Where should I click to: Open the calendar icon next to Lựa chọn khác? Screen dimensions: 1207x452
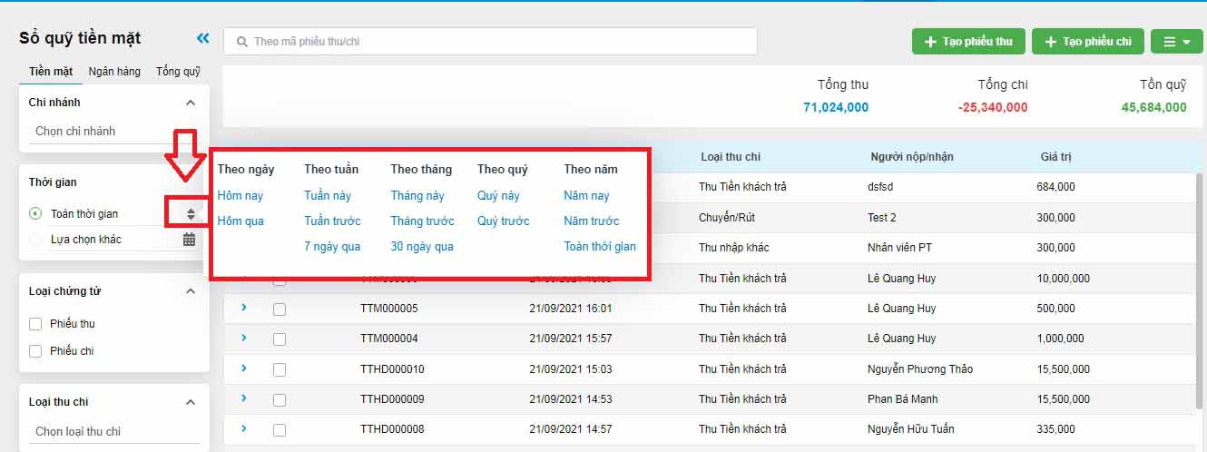pos(189,240)
